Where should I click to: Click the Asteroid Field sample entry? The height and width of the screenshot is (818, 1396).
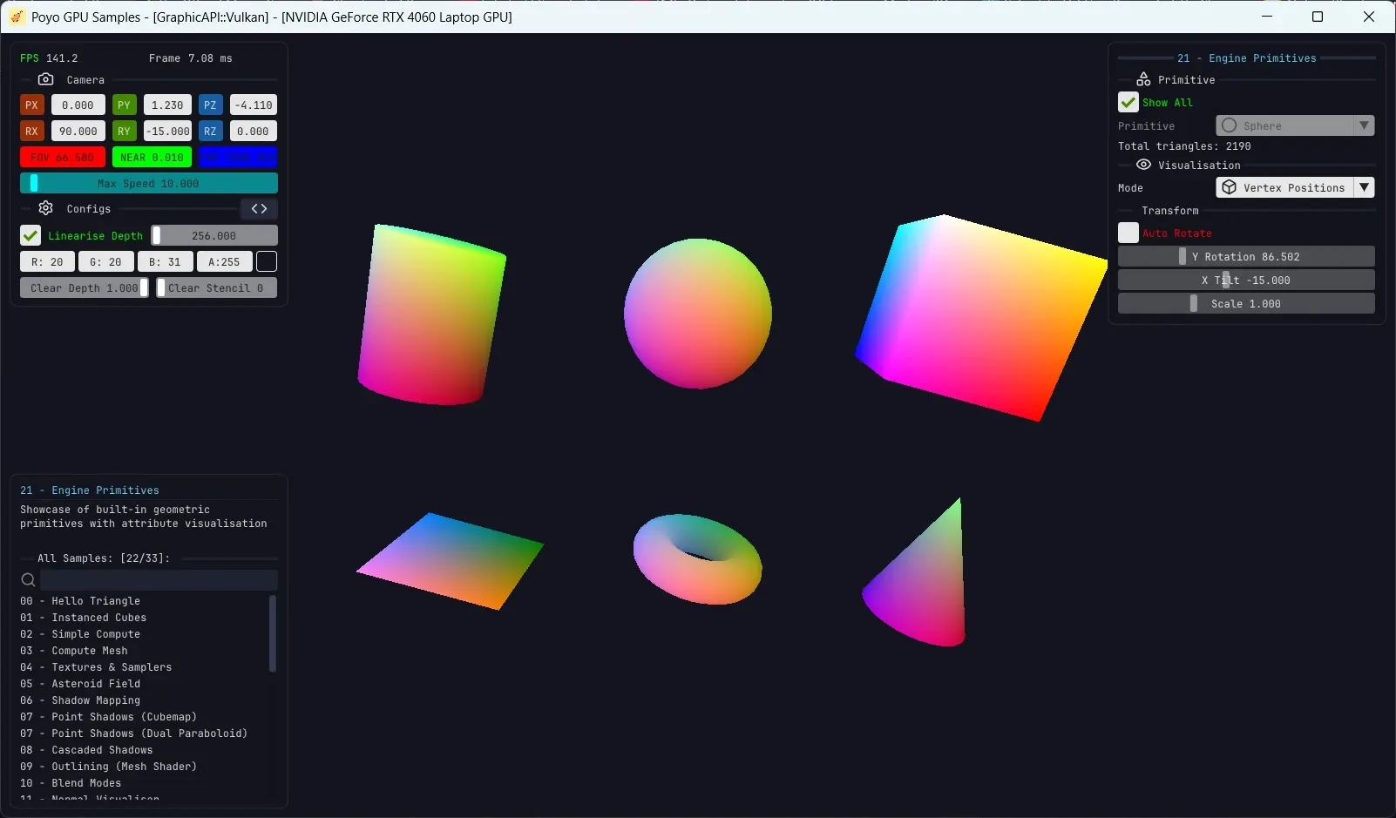click(x=95, y=684)
